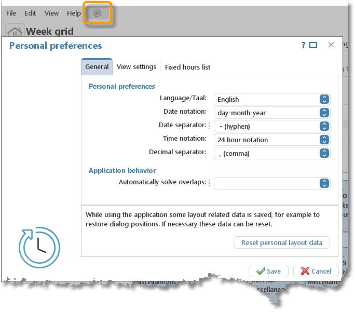Open the gear settings icon in menu bar
Screen dimensions: 355x312
click(x=97, y=13)
